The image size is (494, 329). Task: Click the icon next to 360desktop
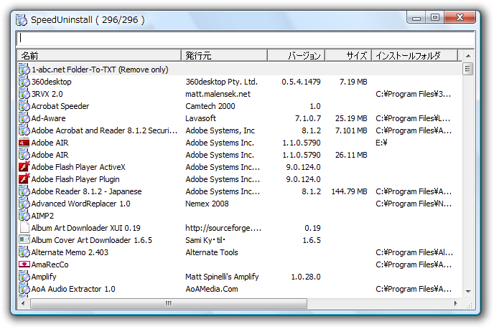pyautogui.click(x=24, y=82)
